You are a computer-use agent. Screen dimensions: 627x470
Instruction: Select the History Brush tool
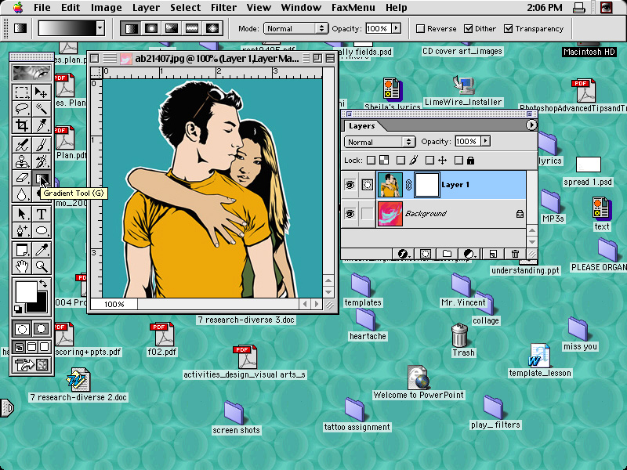42,161
